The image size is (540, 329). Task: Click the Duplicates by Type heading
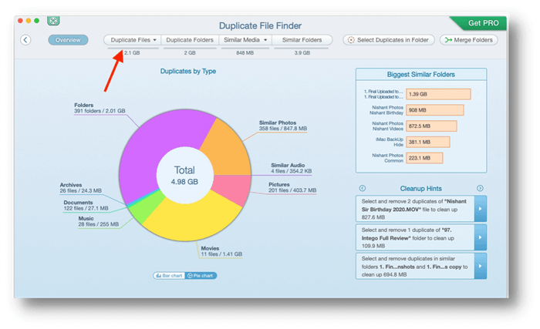coord(188,71)
